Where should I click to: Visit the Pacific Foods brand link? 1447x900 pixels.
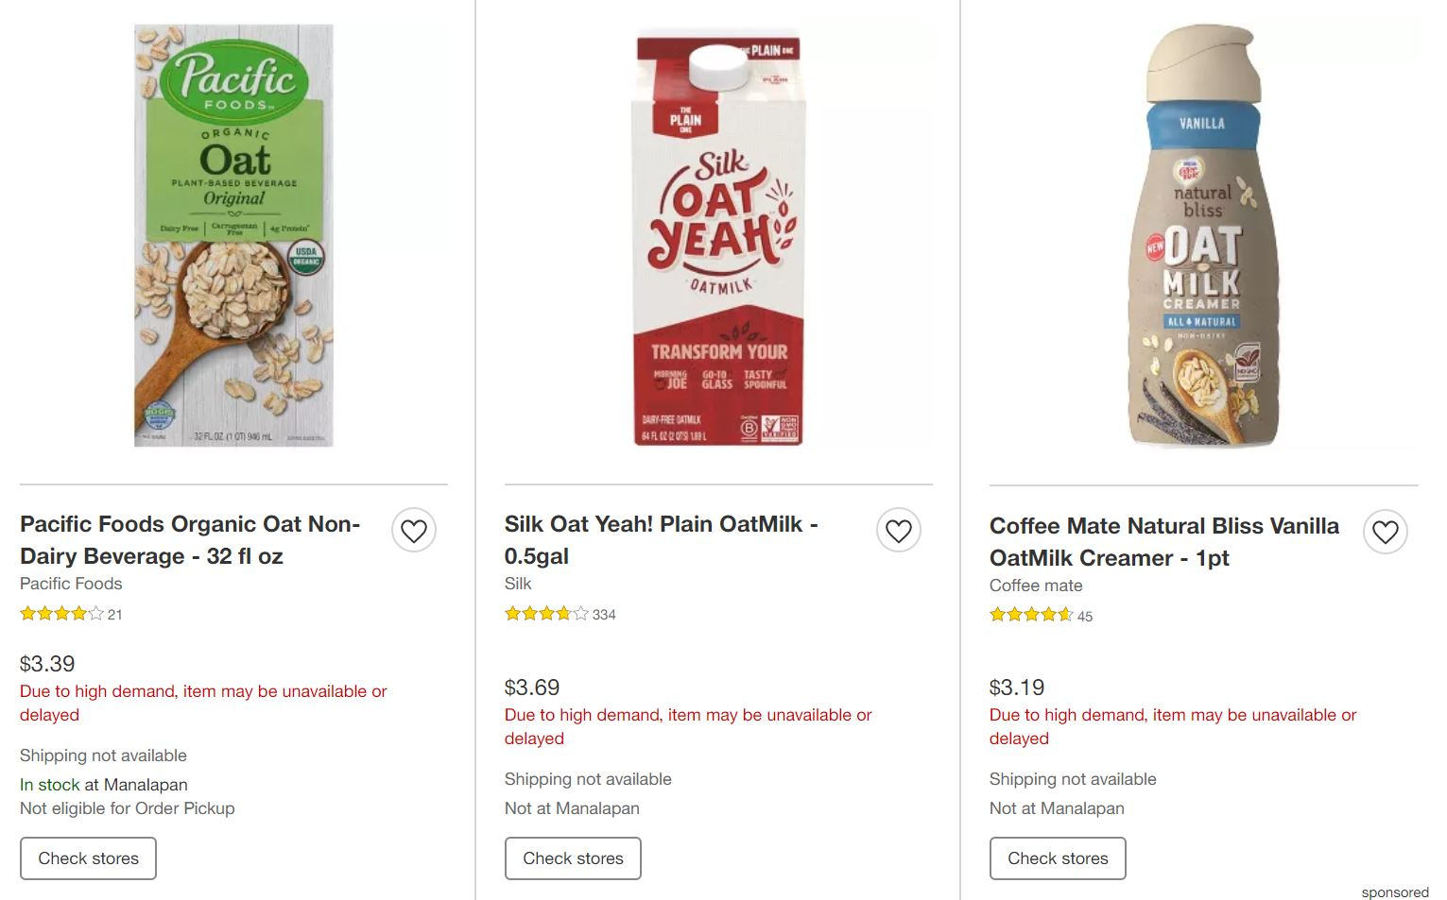pos(71,584)
